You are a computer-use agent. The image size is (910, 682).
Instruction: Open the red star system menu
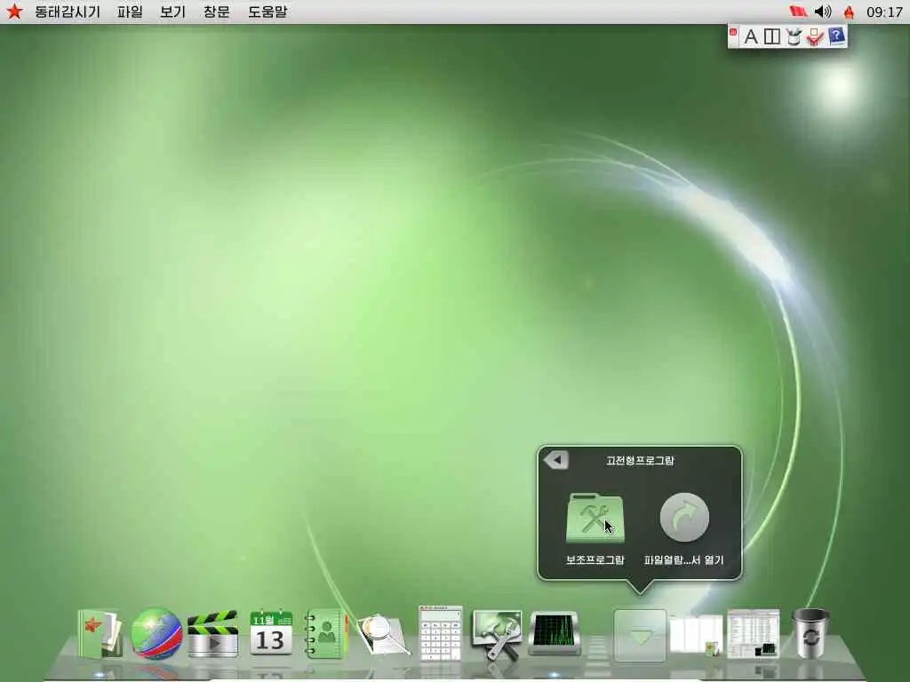click(x=14, y=11)
